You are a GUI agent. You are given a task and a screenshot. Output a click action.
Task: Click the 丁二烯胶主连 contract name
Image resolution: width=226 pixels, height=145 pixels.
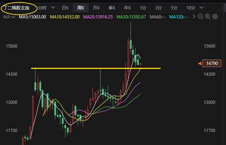[16, 8]
